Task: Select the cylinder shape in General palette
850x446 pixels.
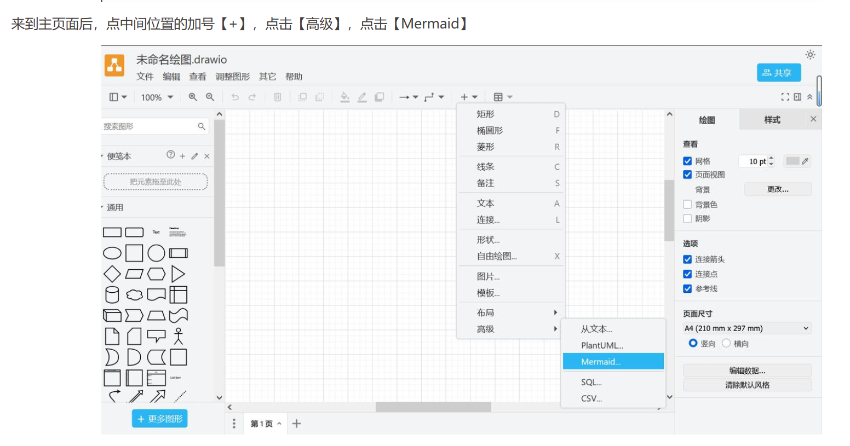Action: pos(112,295)
